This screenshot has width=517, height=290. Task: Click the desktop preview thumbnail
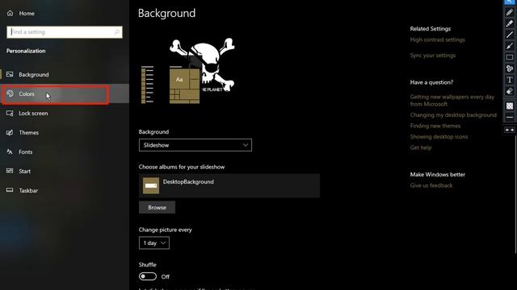[187, 72]
